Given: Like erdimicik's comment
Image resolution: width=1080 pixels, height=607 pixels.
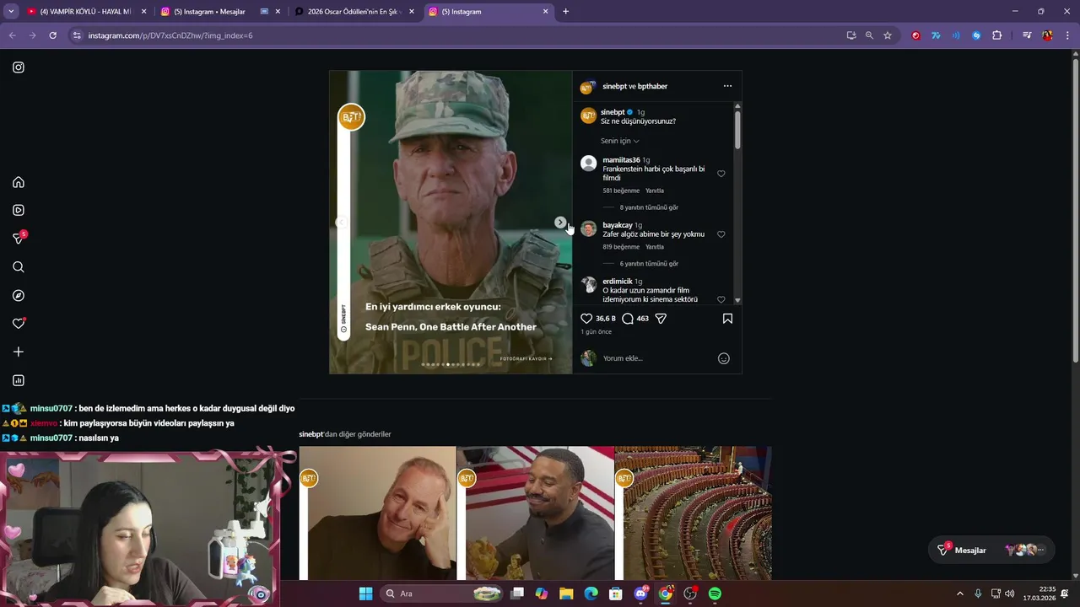Looking at the screenshot, I should click(721, 299).
